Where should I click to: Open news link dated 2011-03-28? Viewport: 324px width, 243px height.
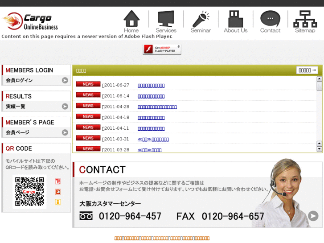point(149,150)
